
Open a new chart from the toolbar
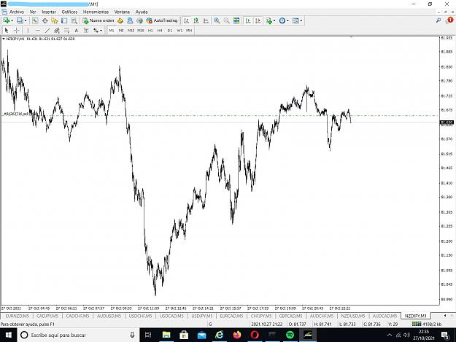pyautogui.click(x=6, y=20)
